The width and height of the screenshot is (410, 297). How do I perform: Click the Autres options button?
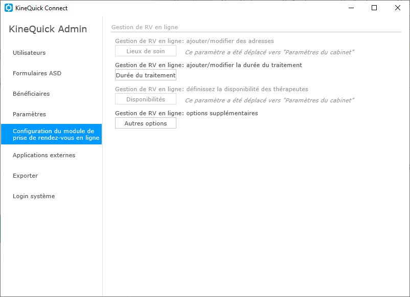pos(146,123)
